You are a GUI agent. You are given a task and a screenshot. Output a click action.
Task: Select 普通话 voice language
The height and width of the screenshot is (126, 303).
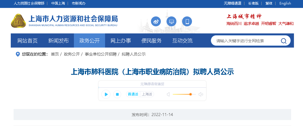tap(133, 94)
